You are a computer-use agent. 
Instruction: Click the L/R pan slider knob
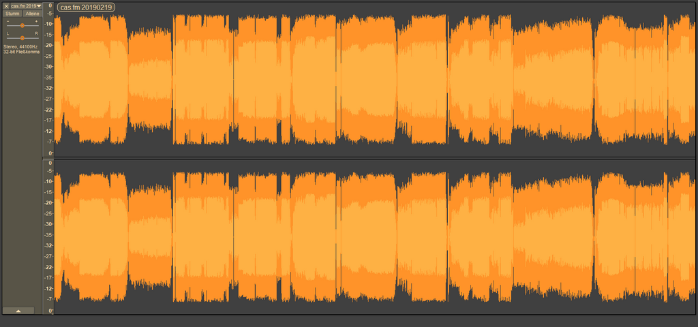pos(22,38)
